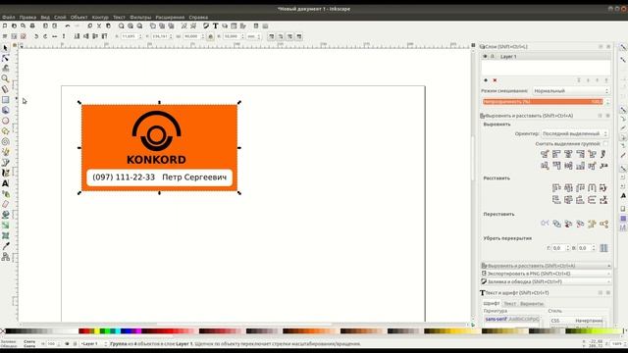This screenshot has height=353, width=628.
Task: Open Text and Font dialog T icon
Action: click(x=216, y=26)
